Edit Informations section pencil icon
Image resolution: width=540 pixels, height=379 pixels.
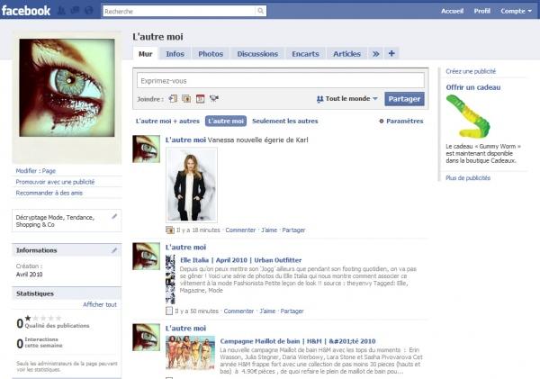(114, 250)
